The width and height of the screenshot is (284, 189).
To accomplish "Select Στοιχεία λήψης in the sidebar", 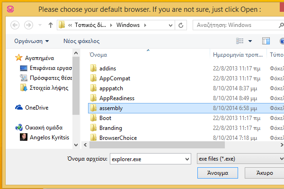I will point(49,87).
